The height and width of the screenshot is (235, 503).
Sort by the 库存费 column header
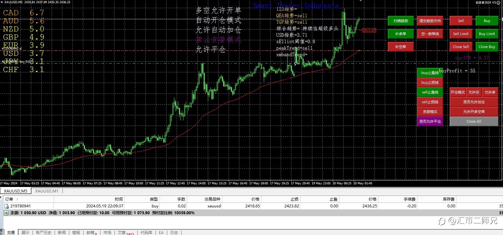(437, 199)
